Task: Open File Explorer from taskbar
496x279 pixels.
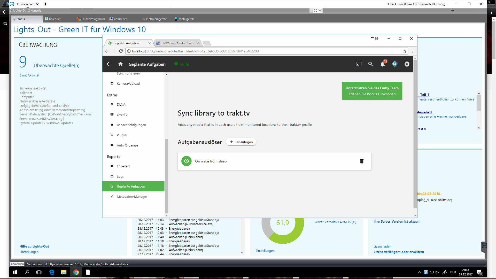Action: pyautogui.click(x=64, y=272)
